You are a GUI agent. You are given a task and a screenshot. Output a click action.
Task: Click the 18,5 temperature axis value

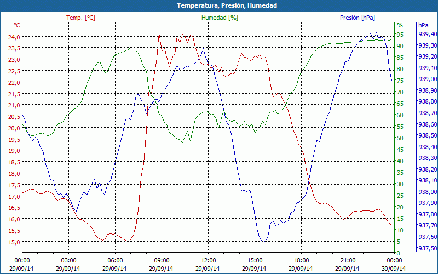coord(14,162)
